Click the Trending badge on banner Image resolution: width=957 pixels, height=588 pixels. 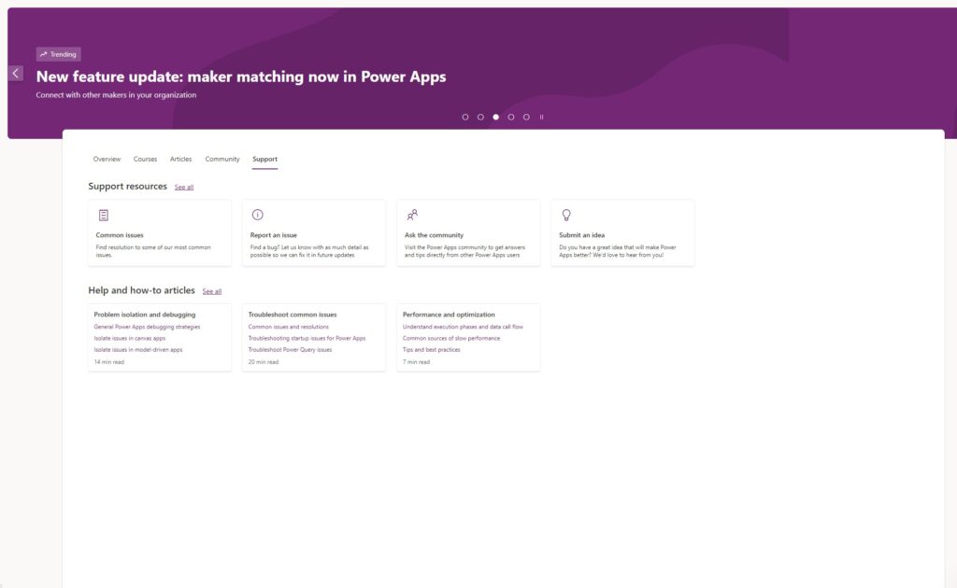pos(59,54)
